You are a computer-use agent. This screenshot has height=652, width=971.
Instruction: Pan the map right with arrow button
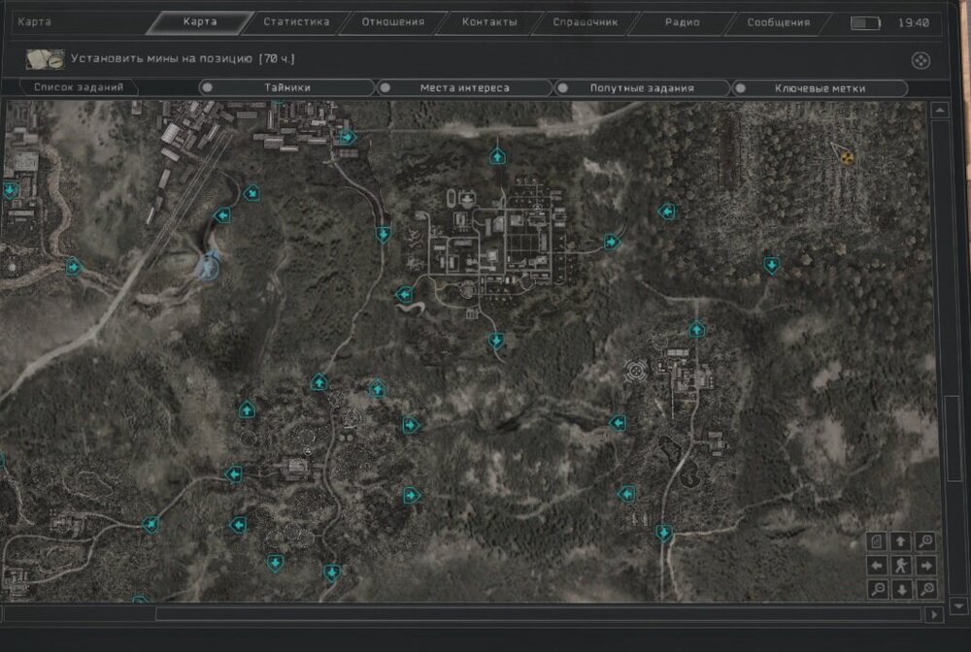tap(926, 566)
